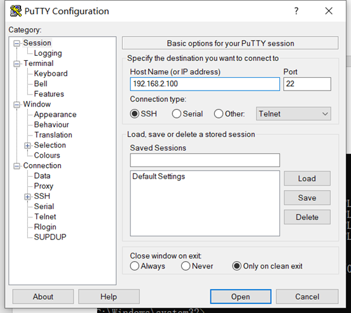351x313 pixels.
Task: Collapse the Connection category node
Action: click(16, 166)
